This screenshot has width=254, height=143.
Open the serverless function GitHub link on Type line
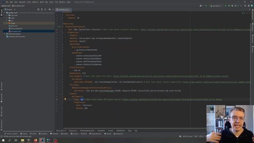pyautogui.click(x=196, y=29)
